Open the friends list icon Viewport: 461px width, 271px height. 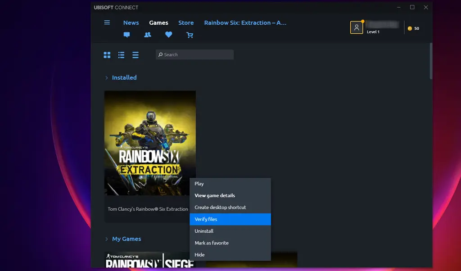[x=148, y=35]
